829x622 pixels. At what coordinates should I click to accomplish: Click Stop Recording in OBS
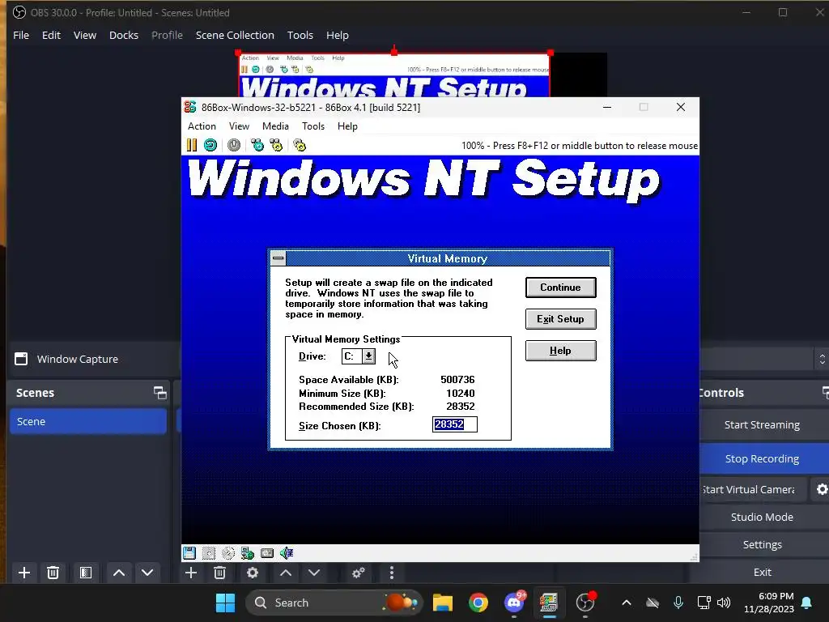point(762,458)
